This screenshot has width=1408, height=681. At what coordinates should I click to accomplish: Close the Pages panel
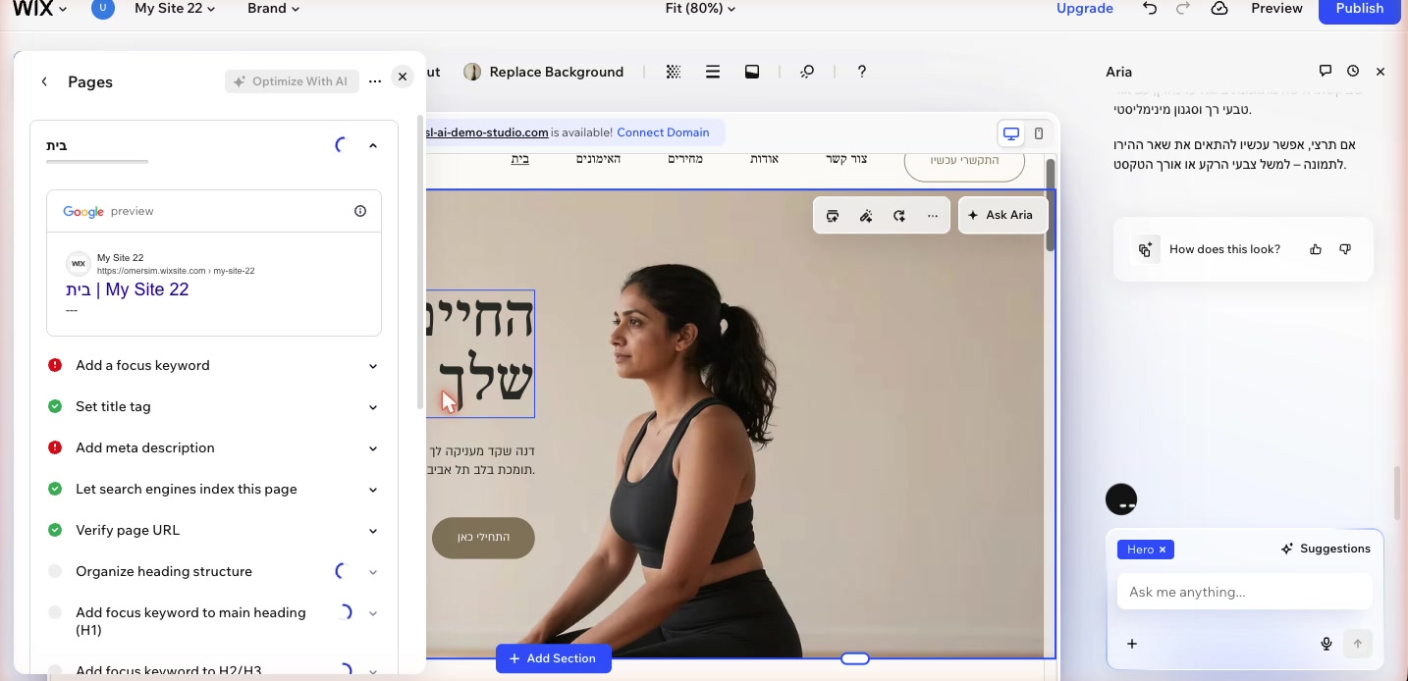(403, 78)
